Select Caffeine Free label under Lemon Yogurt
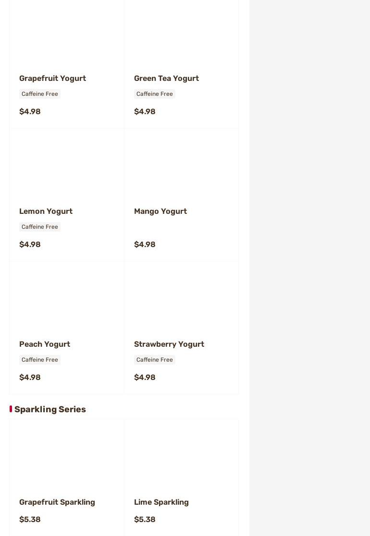Image resolution: width=370 pixels, height=536 pixels. pyautogui.click(x=40, y=227)
